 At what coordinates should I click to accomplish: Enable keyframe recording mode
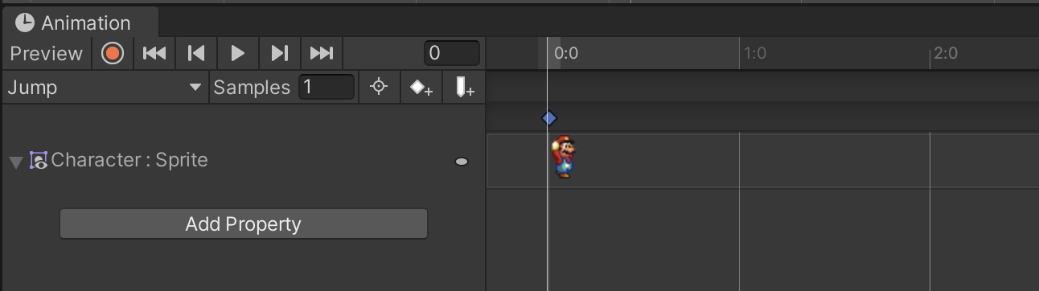113,54
